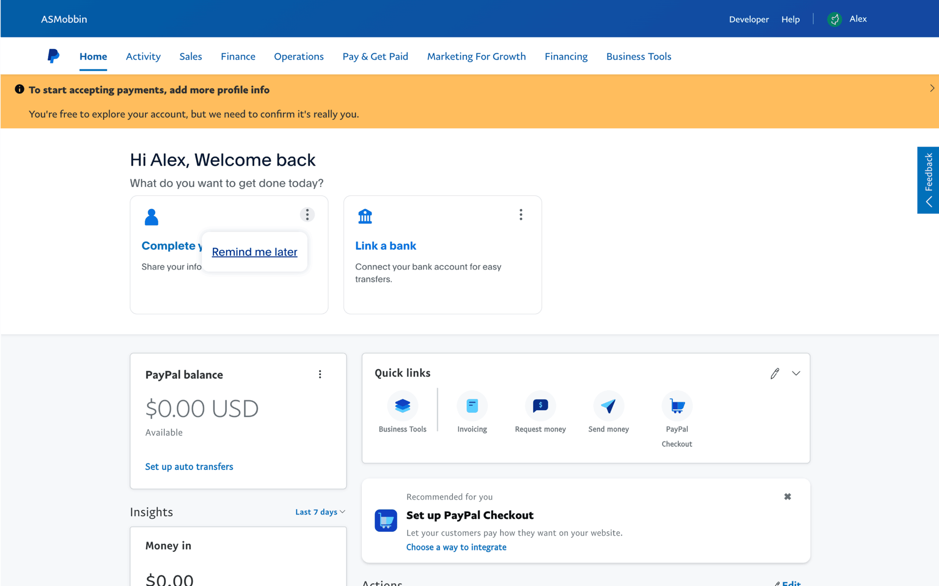Open the Pay & Get Paid menu

pyautogui.click(x=375, y=57)
